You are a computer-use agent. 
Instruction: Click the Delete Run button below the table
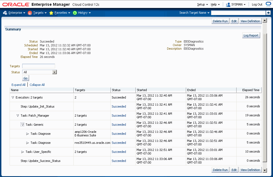(x=220, y=170)
